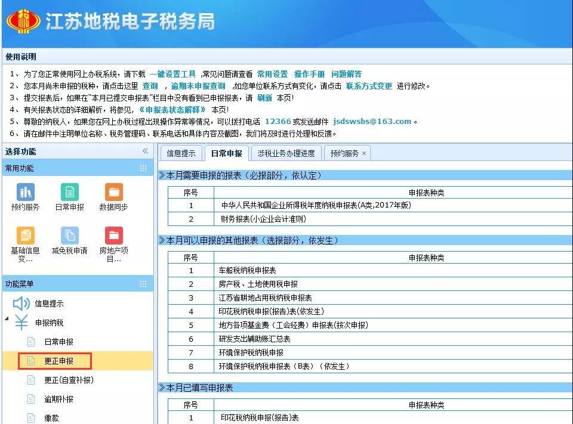573x424 pixels.
Task: Open the 预约服务 shortcut icon
Action: (x=25, y=192)
